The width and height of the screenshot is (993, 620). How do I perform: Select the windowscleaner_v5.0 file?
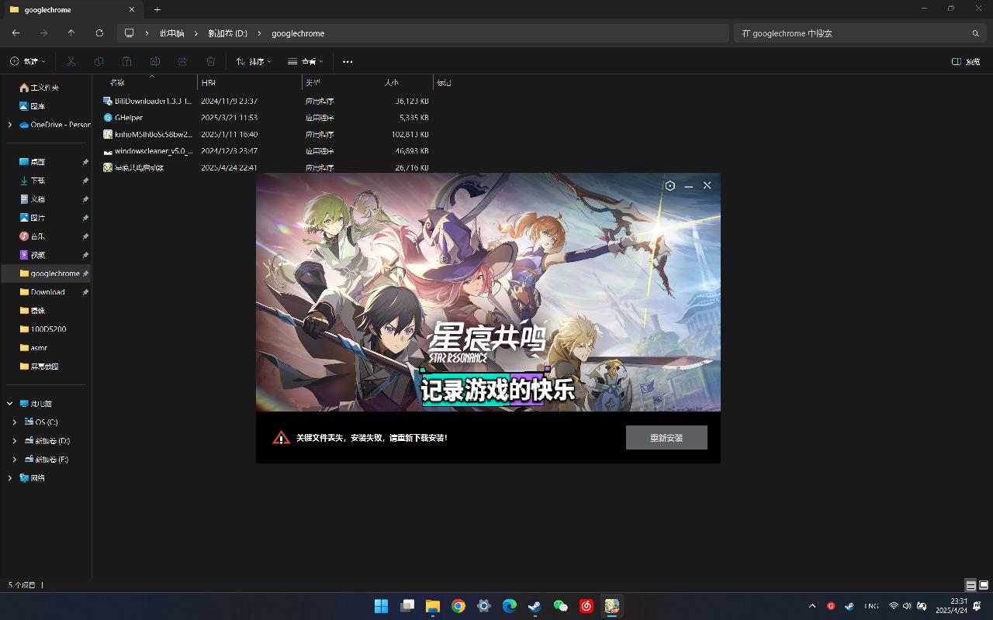click(147, 151)
